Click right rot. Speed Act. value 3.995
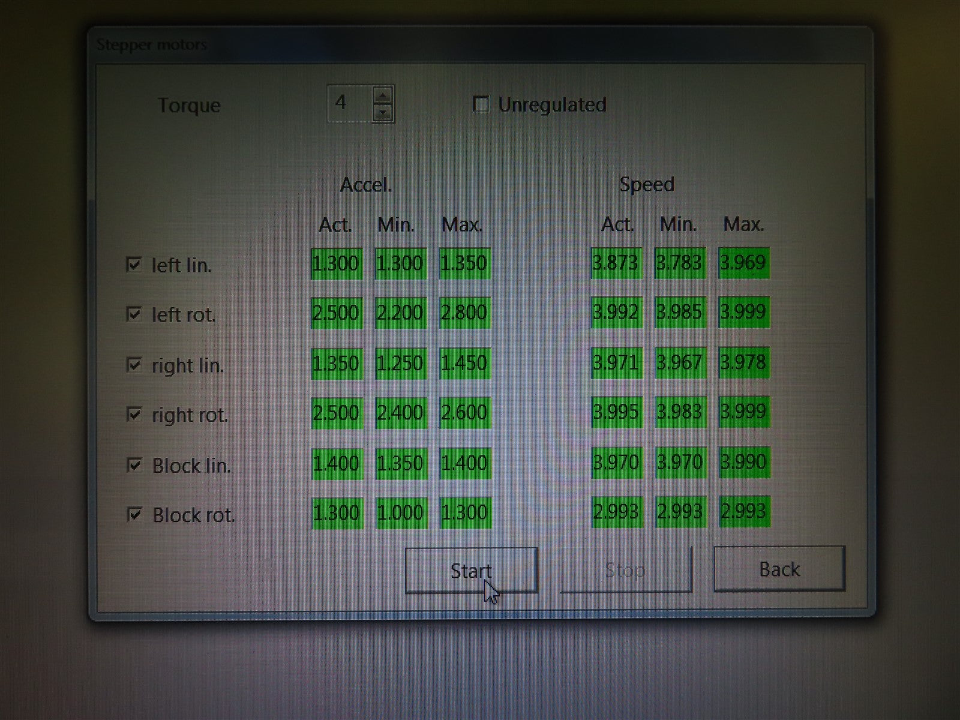This screenshot has height=720, width=960. coord(616,412)
